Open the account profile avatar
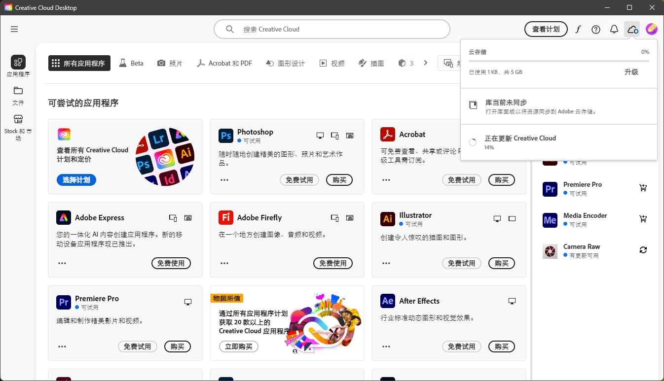 tap(651, 29)
